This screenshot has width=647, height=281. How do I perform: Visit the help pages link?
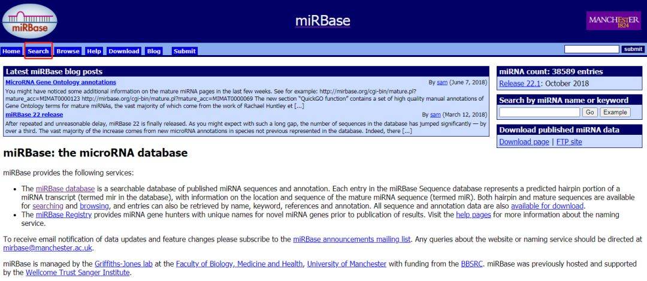(473, 214)
